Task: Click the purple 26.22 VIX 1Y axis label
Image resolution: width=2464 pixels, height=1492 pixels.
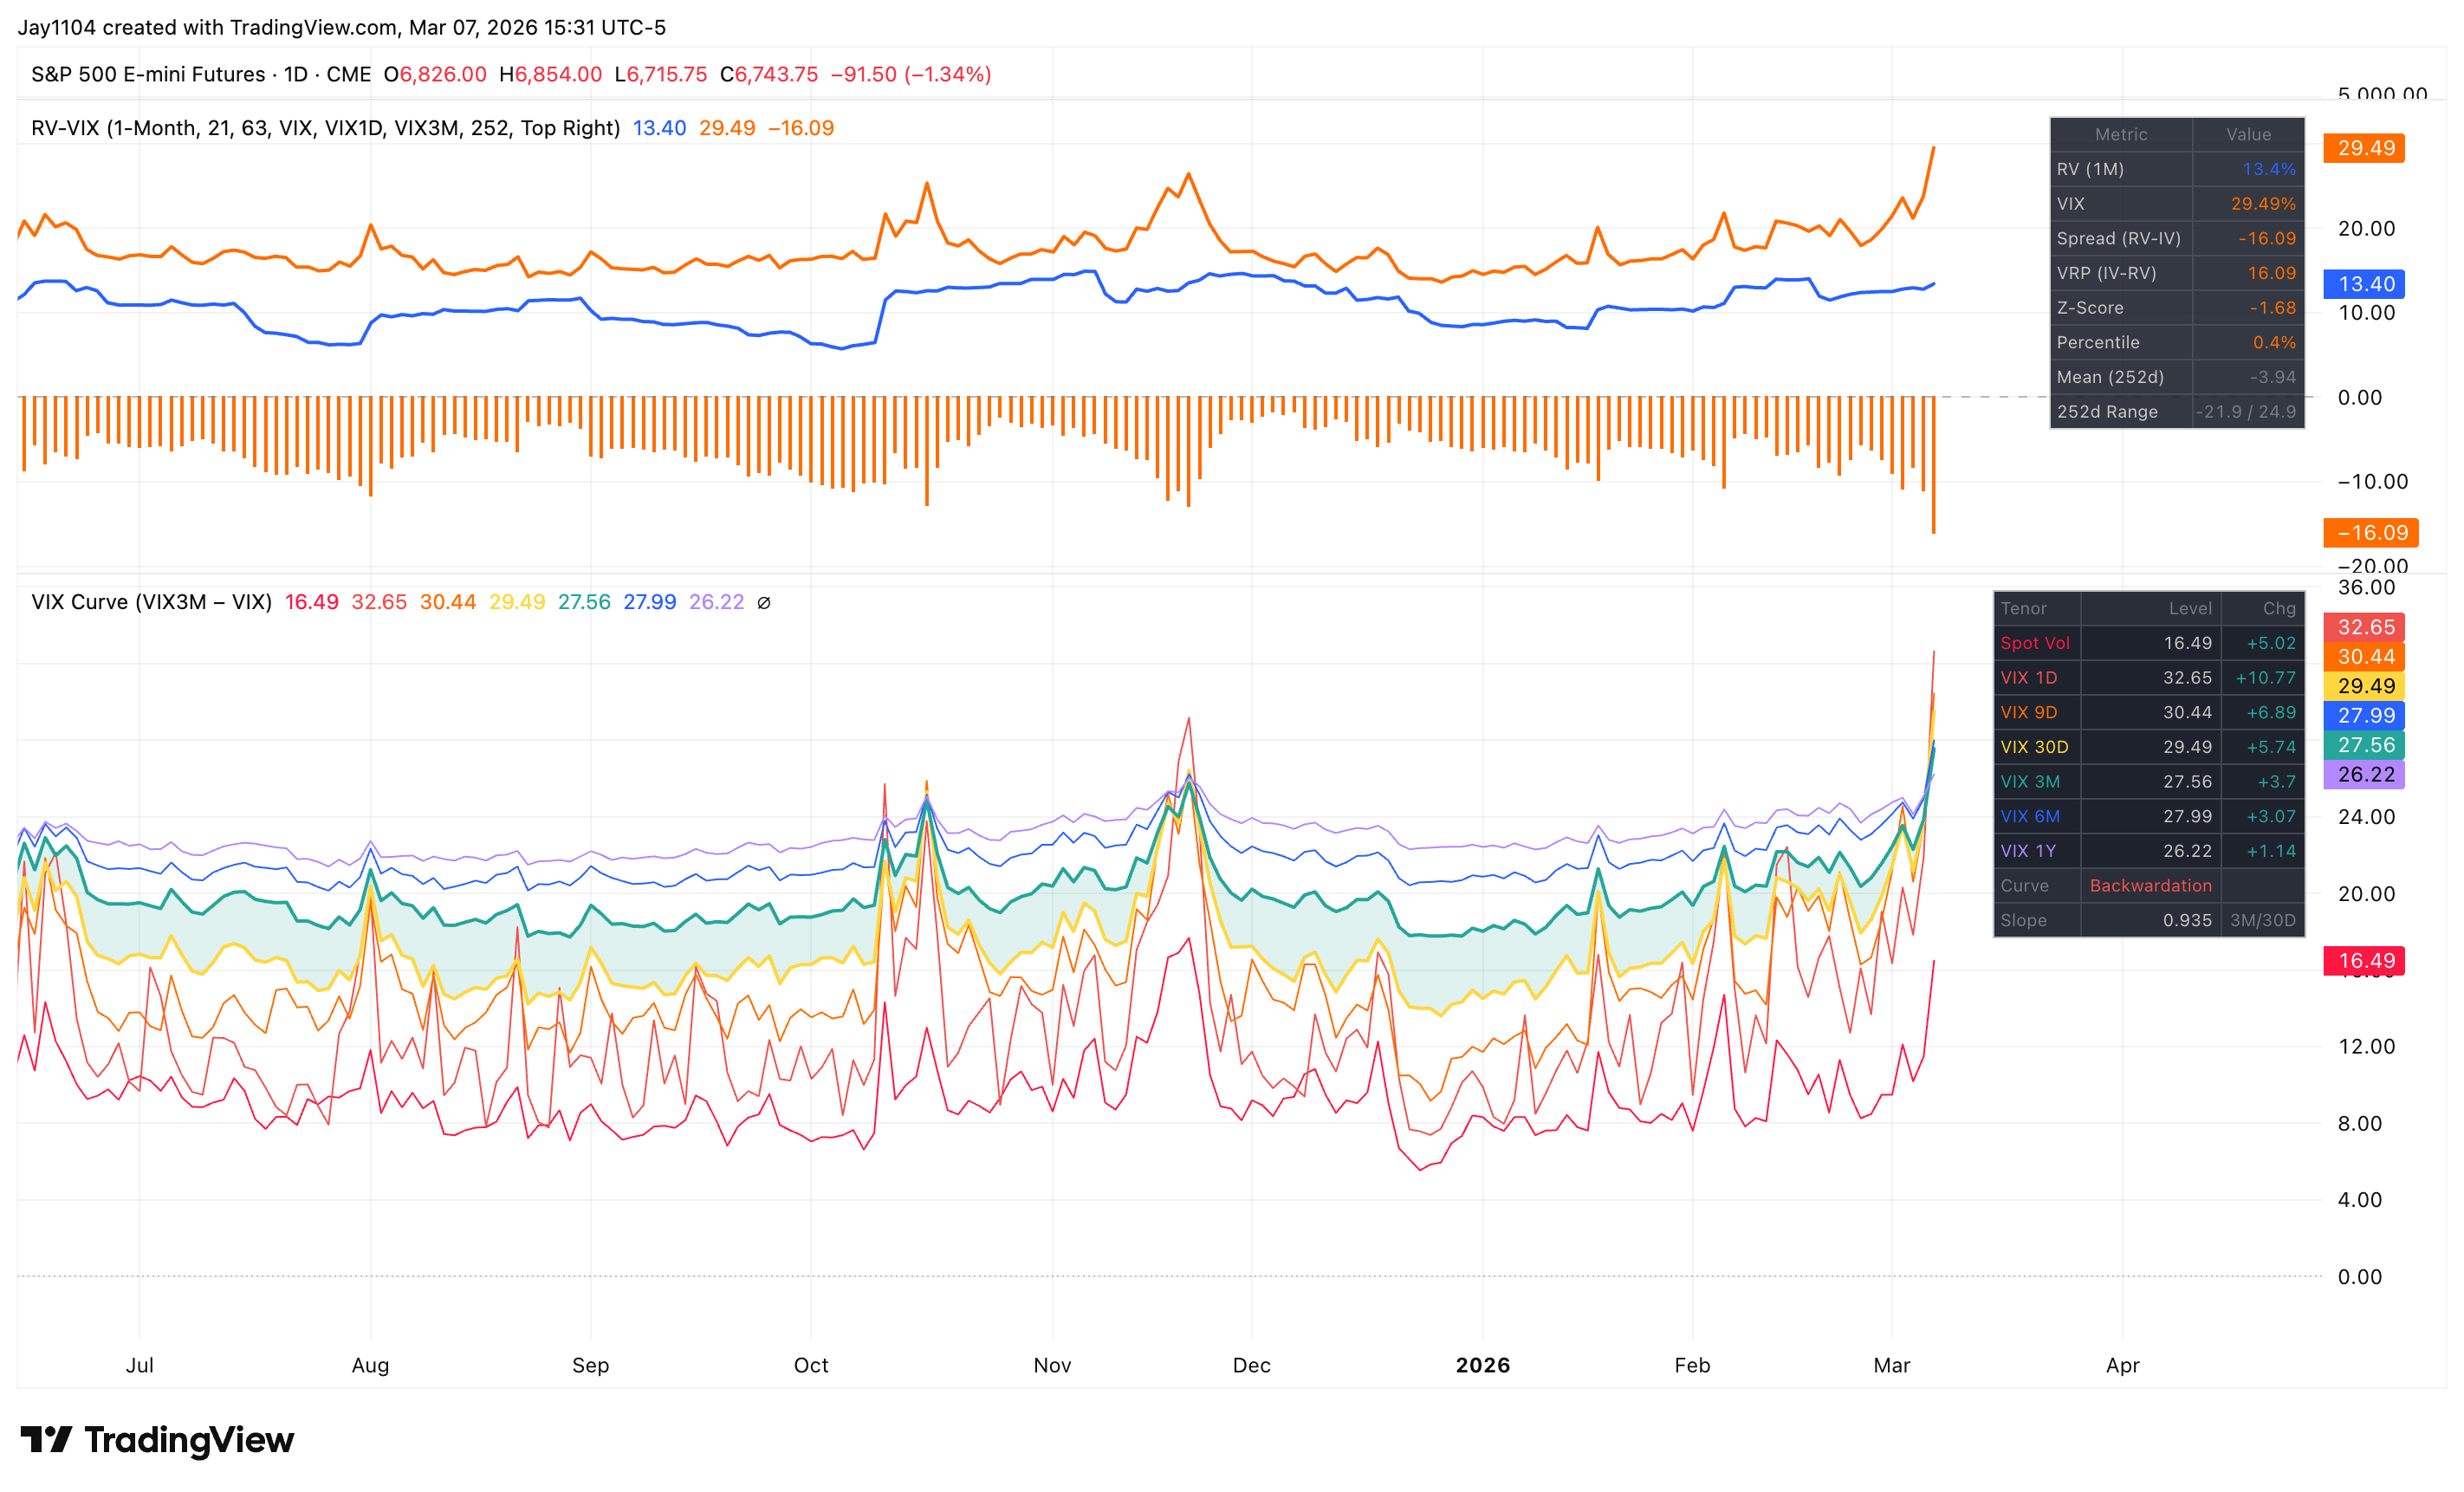Action: tap(2364, 774)
